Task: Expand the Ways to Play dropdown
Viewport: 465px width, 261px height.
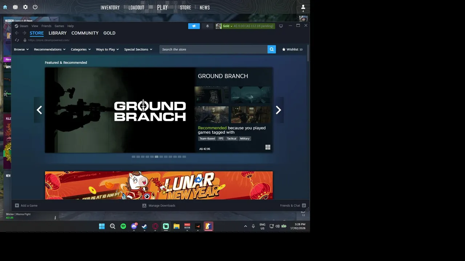Action: [x=108, y=49]
